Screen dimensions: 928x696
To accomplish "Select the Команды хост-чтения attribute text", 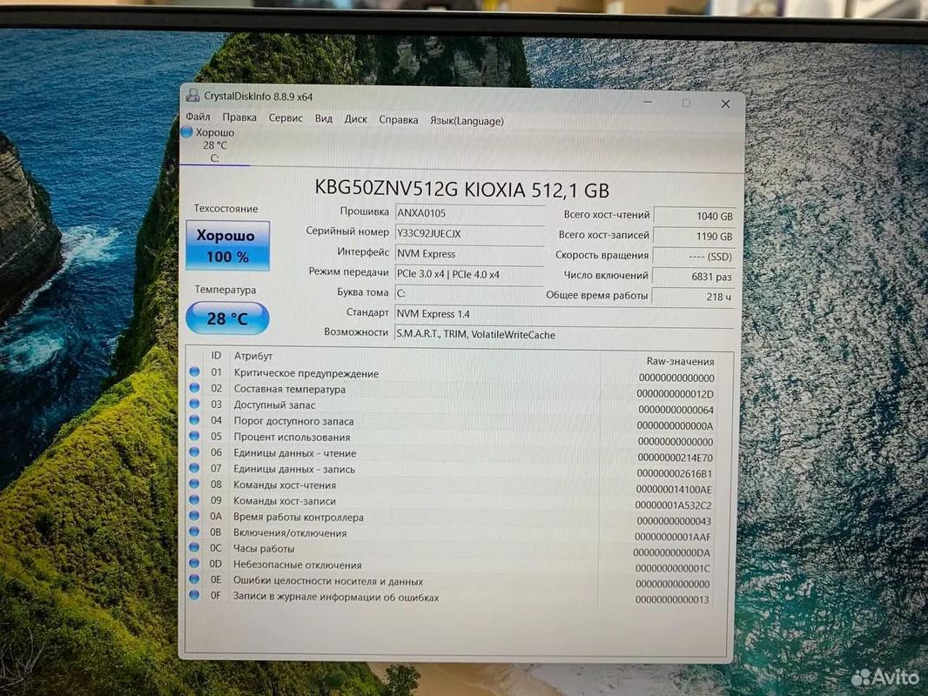I will pos(285,485).
